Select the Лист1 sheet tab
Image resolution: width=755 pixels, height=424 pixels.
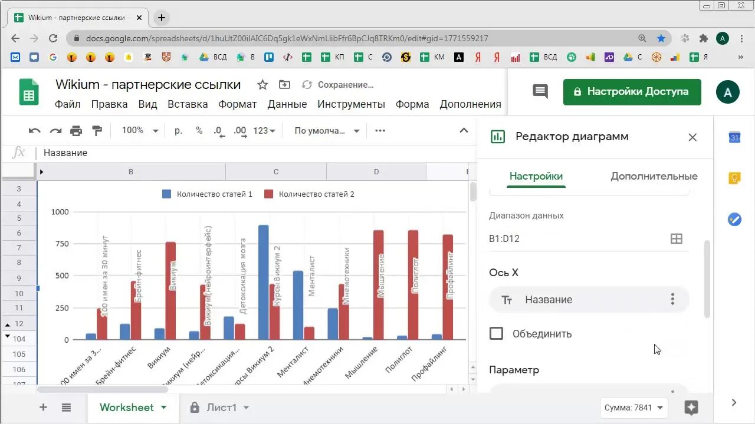[221, 408]
